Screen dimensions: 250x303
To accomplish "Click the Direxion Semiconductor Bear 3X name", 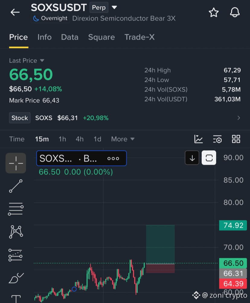I will [x=124, y=18].
